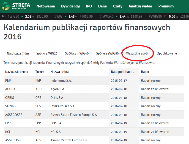Click WIG20 green up arrow
Viewport: 189px width, 144px height.
pyautogui.click(x=22, y=16)
